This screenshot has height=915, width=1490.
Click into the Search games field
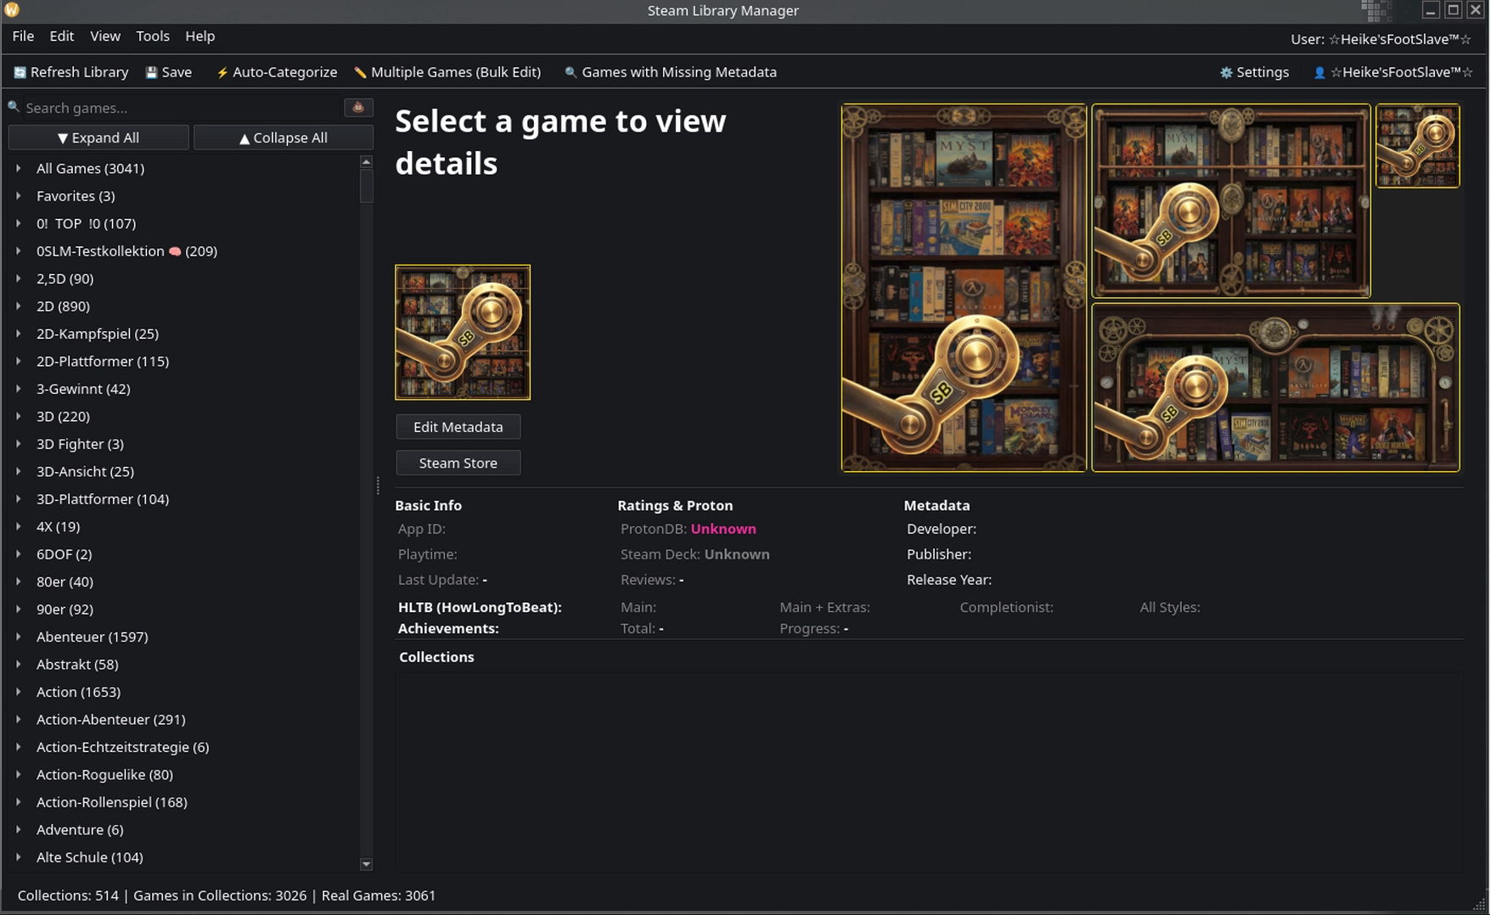click(x=178, y=108)
